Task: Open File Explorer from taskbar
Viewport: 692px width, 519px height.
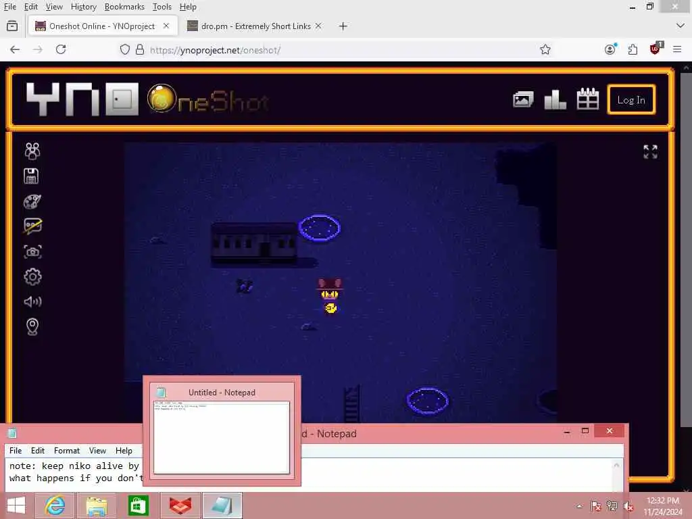Action: [x=97, y=505]
